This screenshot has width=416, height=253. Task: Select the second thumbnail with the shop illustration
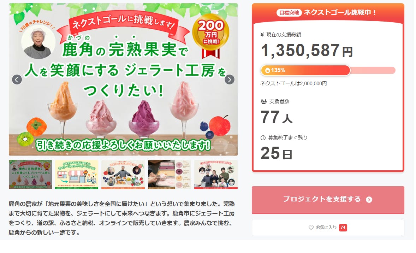[x=77, y=175]
